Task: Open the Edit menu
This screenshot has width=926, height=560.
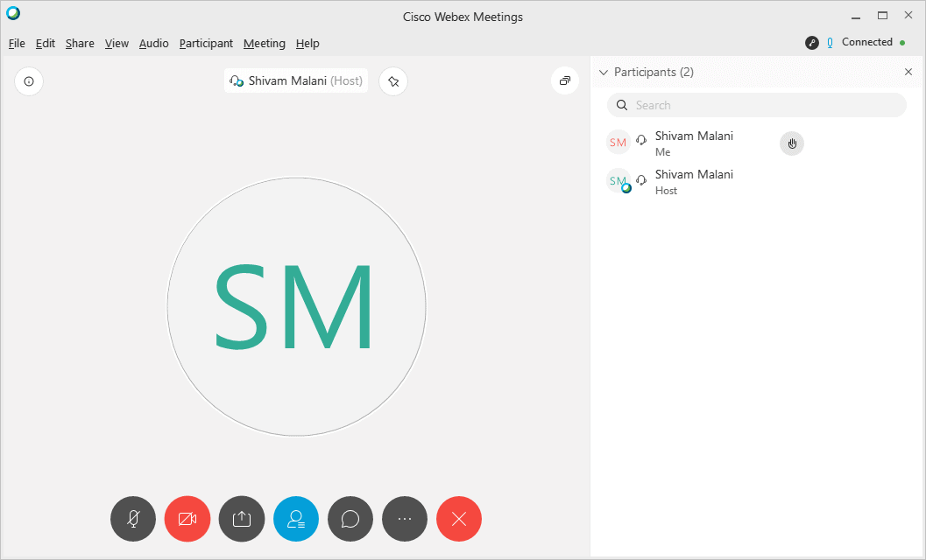Action: pos(46,43)
